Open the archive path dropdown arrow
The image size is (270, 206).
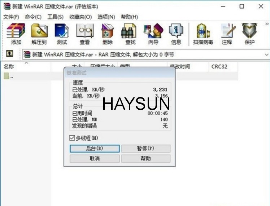(x=266, y=55)
